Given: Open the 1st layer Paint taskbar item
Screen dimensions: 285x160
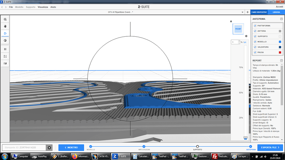Looking at the screenshot, I should tap(240, 157).
